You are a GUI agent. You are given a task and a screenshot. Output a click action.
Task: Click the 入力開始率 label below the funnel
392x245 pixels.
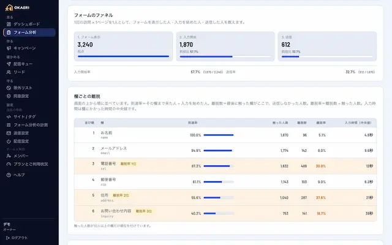click(x=82, y=72)
